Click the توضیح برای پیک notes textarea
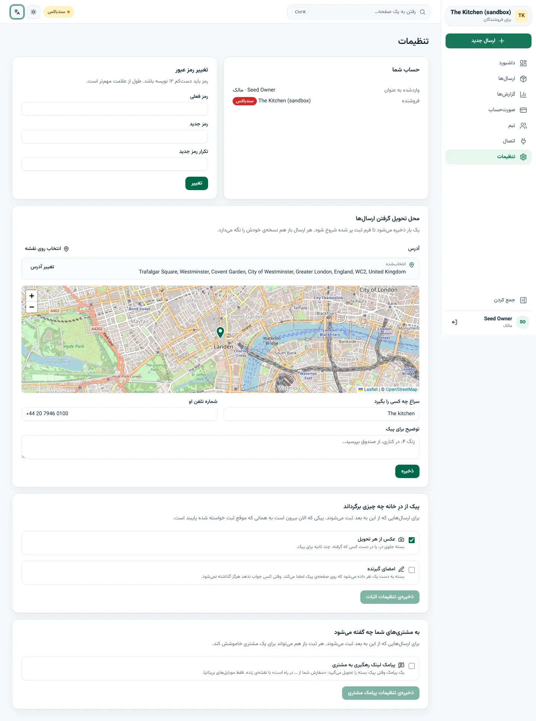 (x=220, y=447)
